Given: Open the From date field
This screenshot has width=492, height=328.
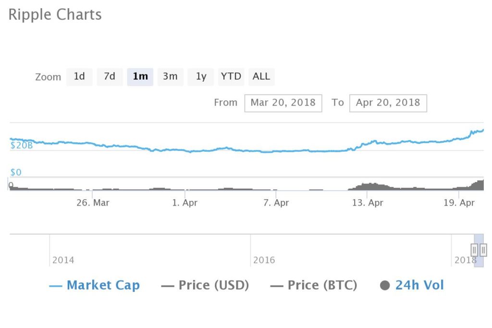Looking at the screenshot, I should [x=283, y=102].
